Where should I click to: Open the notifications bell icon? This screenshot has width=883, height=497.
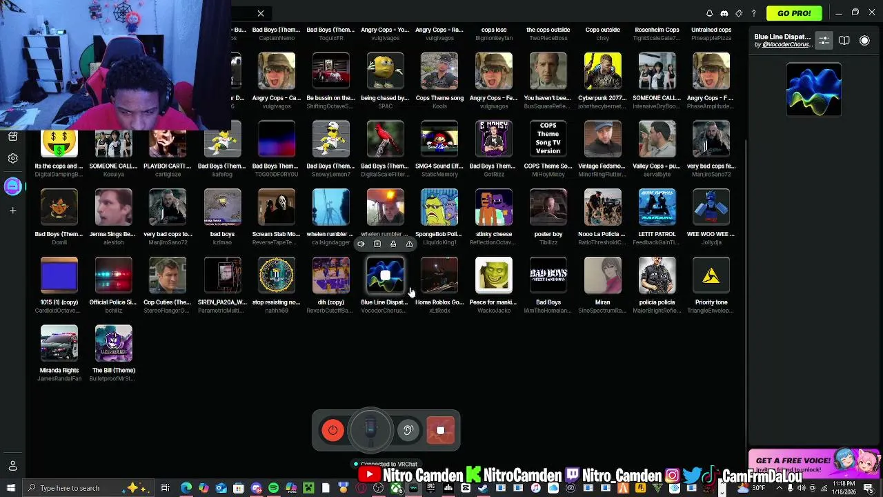point(709,13)
